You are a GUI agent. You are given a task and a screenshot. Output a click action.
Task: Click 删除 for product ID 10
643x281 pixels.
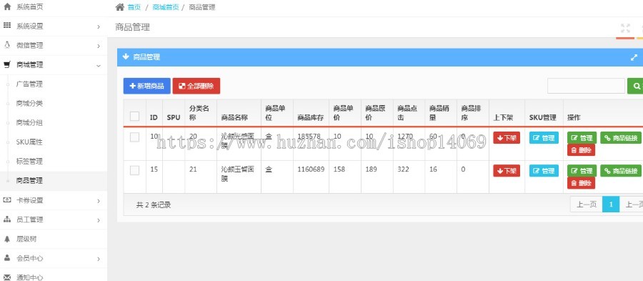click(581, 150)
